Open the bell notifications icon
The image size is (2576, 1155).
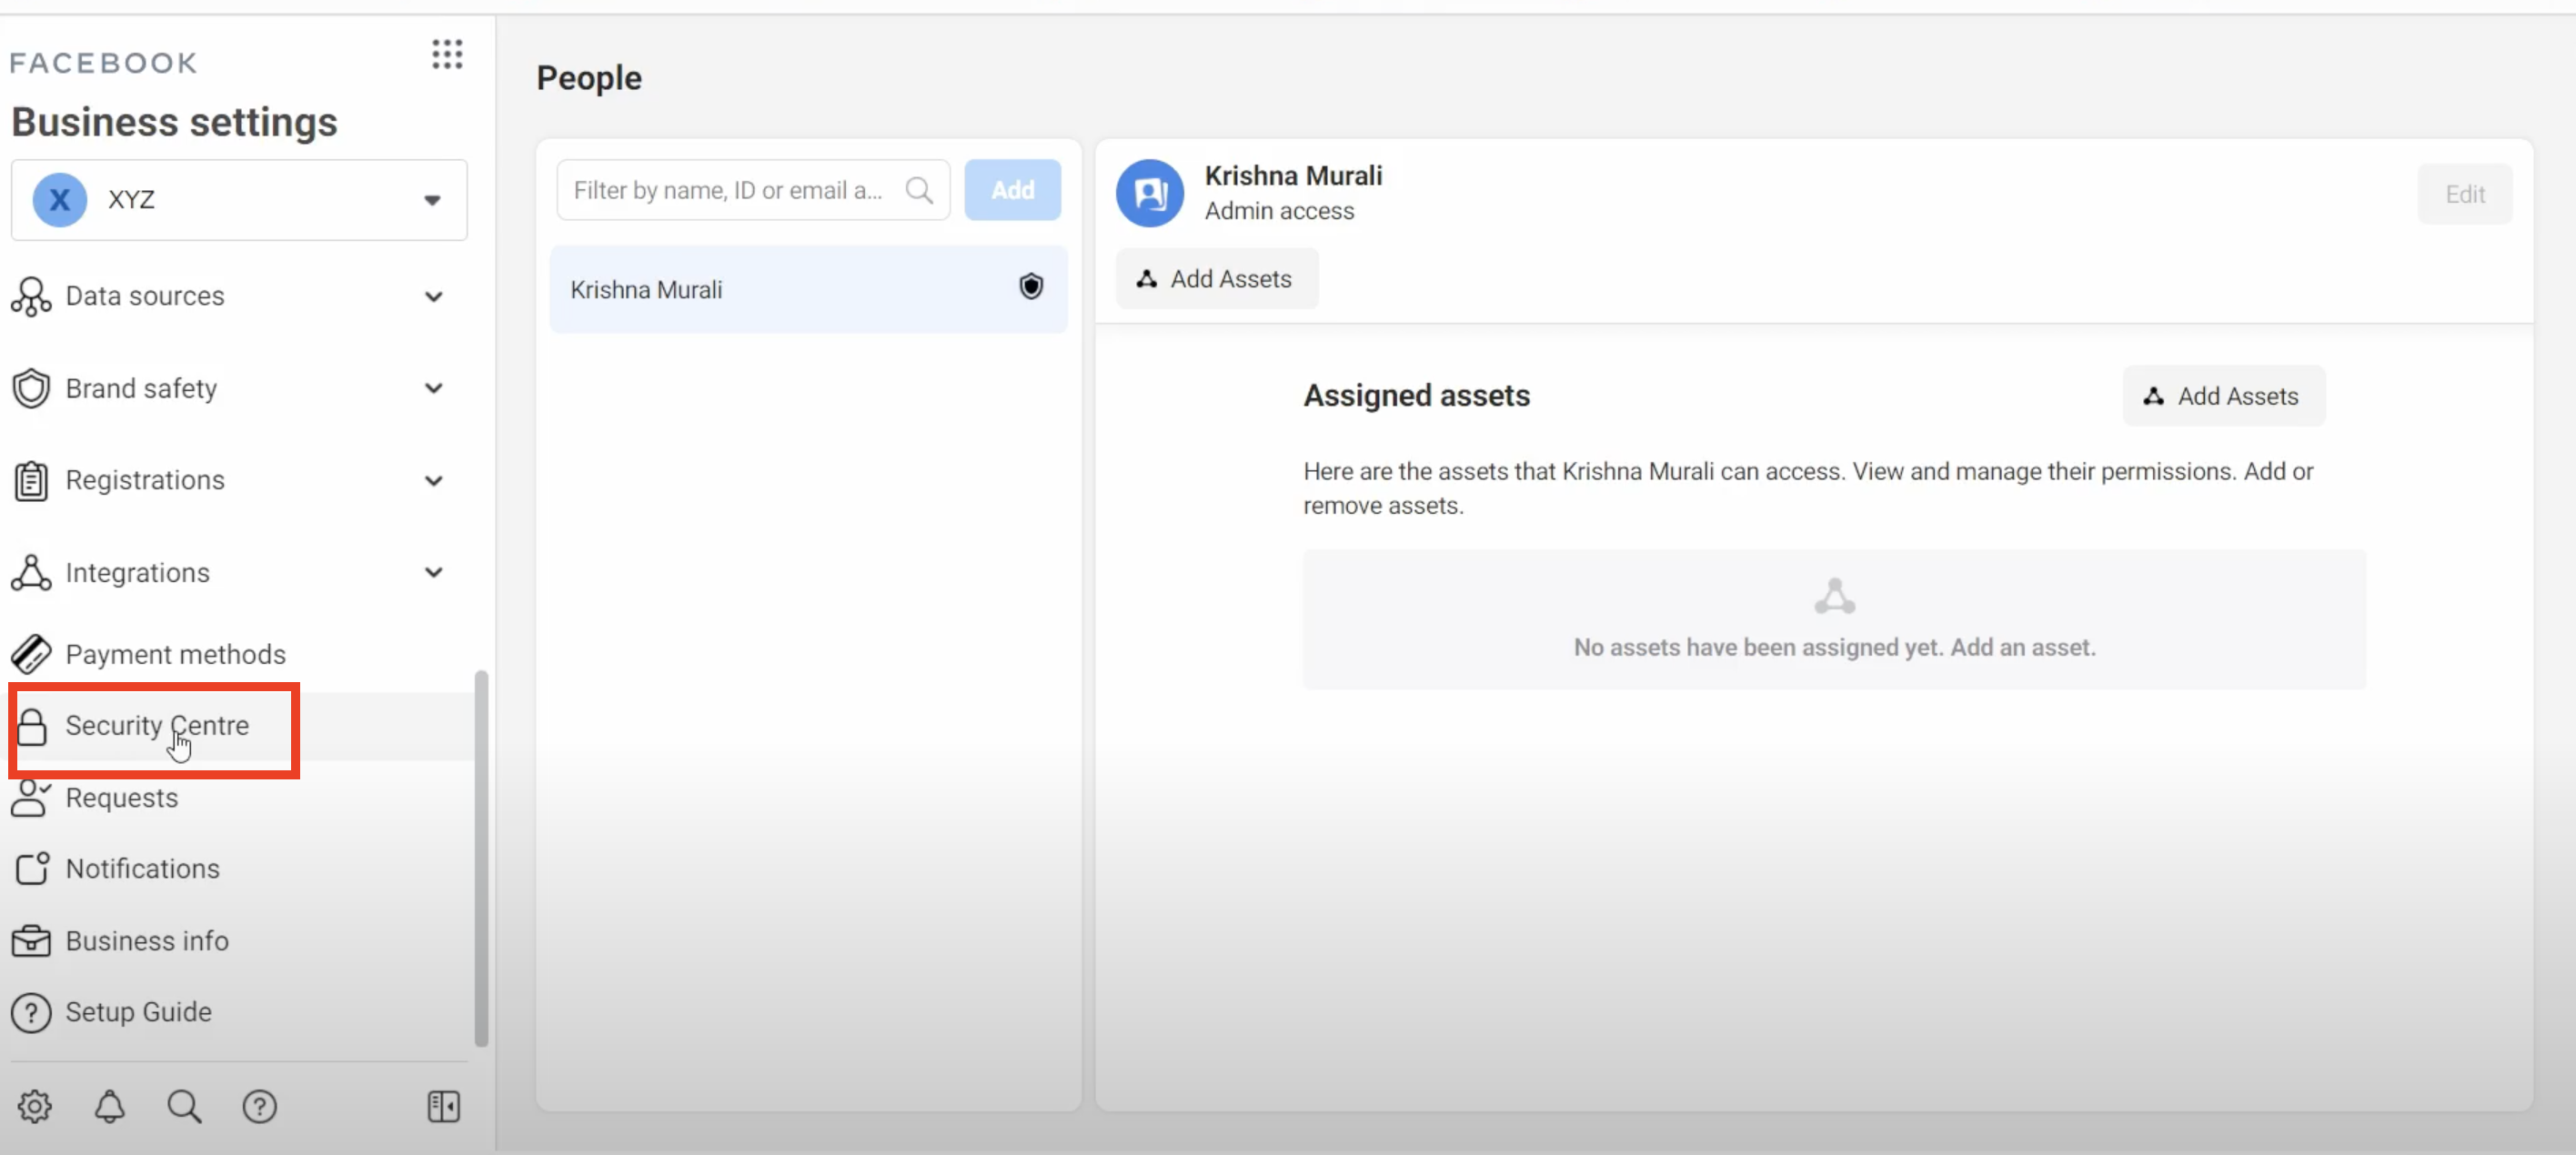[110, 1106]
